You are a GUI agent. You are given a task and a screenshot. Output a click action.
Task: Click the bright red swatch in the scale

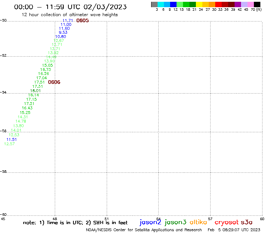(x=218, y=4)
